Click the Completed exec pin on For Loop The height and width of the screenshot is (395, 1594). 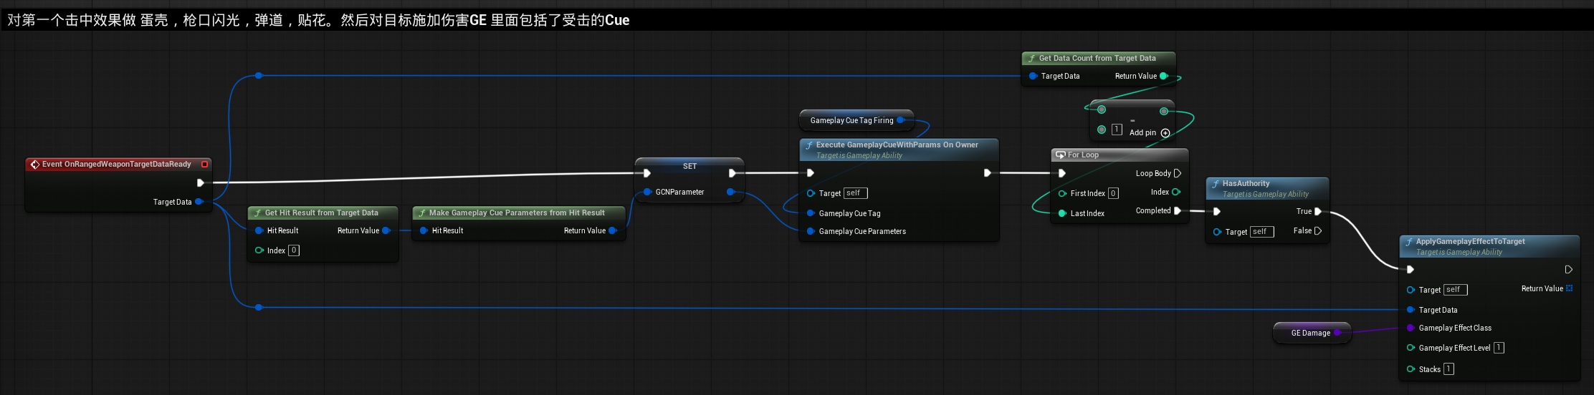1177,210
